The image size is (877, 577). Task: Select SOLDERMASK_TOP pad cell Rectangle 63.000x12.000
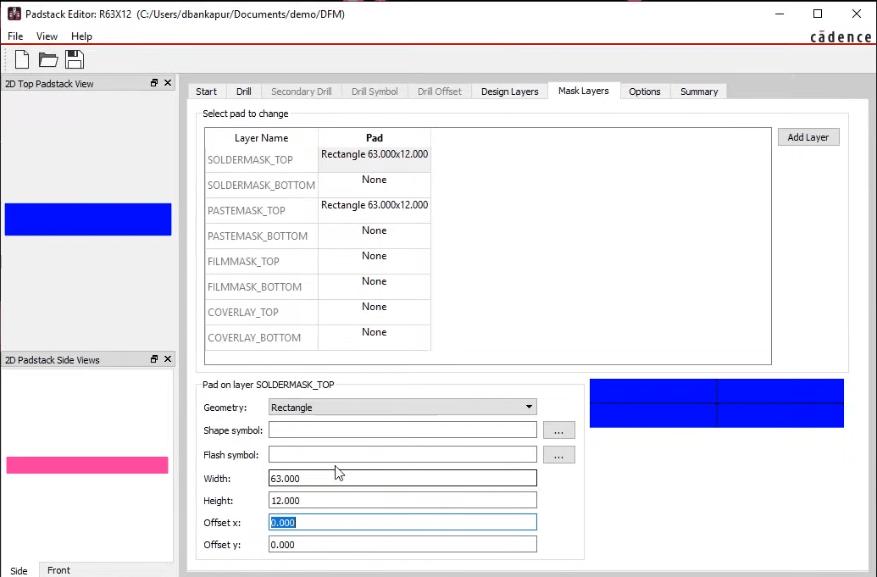coord(375,159)
